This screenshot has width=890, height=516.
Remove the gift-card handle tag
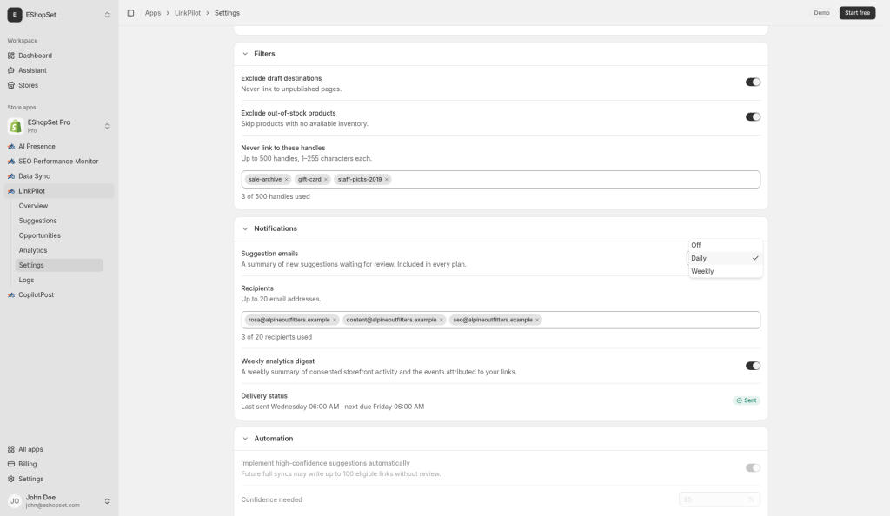(326, 179)
